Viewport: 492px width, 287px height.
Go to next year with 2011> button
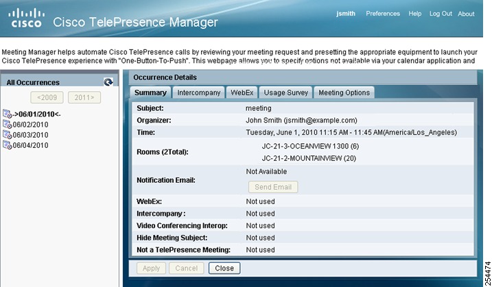tap(84, 97)
